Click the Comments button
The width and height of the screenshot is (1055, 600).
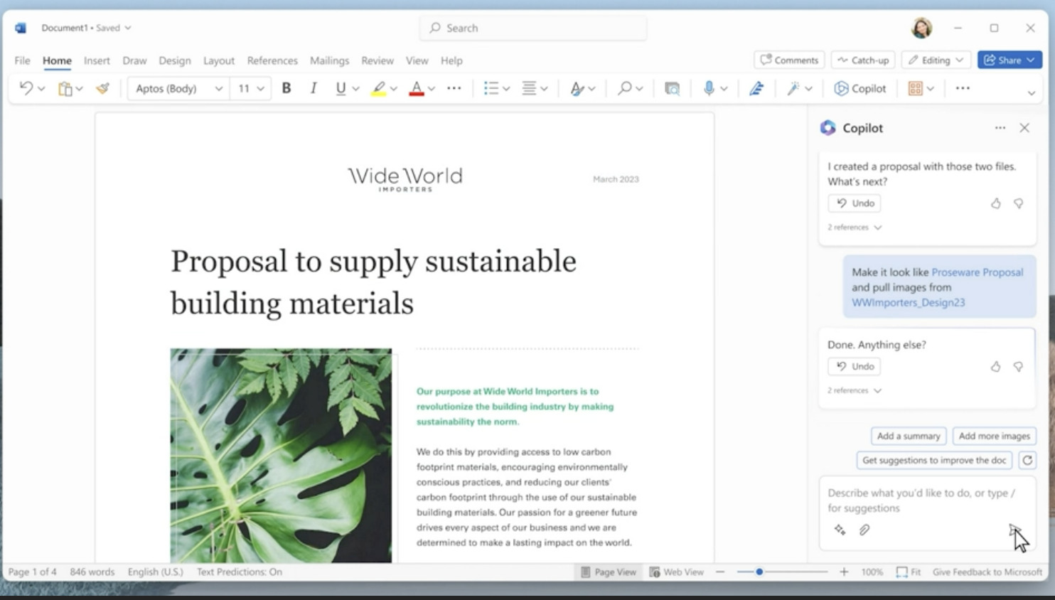pos(789,60)
